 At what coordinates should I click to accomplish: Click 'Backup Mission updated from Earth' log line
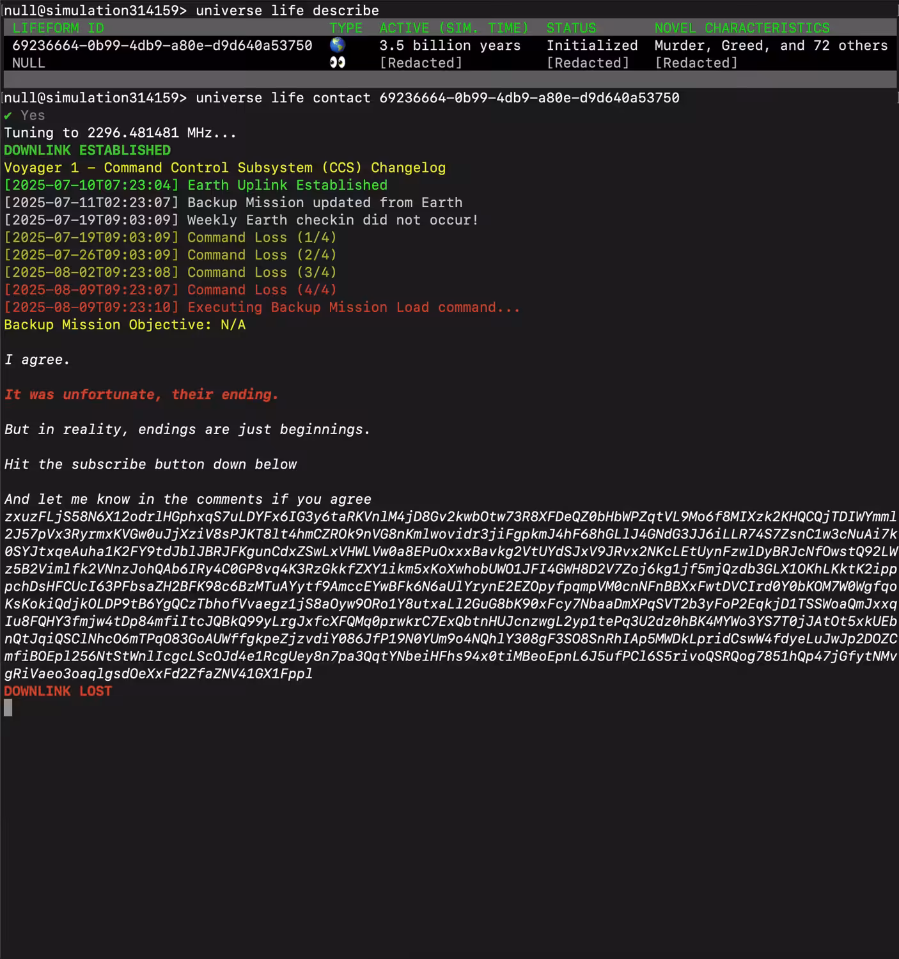[233, 203]
